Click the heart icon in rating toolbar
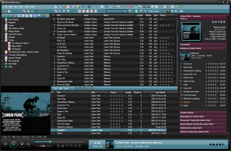The height and width of the screenshot is (151, 231). point(92,11)
